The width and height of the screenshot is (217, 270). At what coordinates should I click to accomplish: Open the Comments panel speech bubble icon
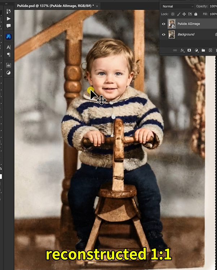click(x=8, y=26)
